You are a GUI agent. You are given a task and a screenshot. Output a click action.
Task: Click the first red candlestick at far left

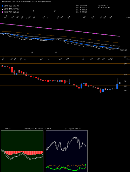click(x=2, y=66)
